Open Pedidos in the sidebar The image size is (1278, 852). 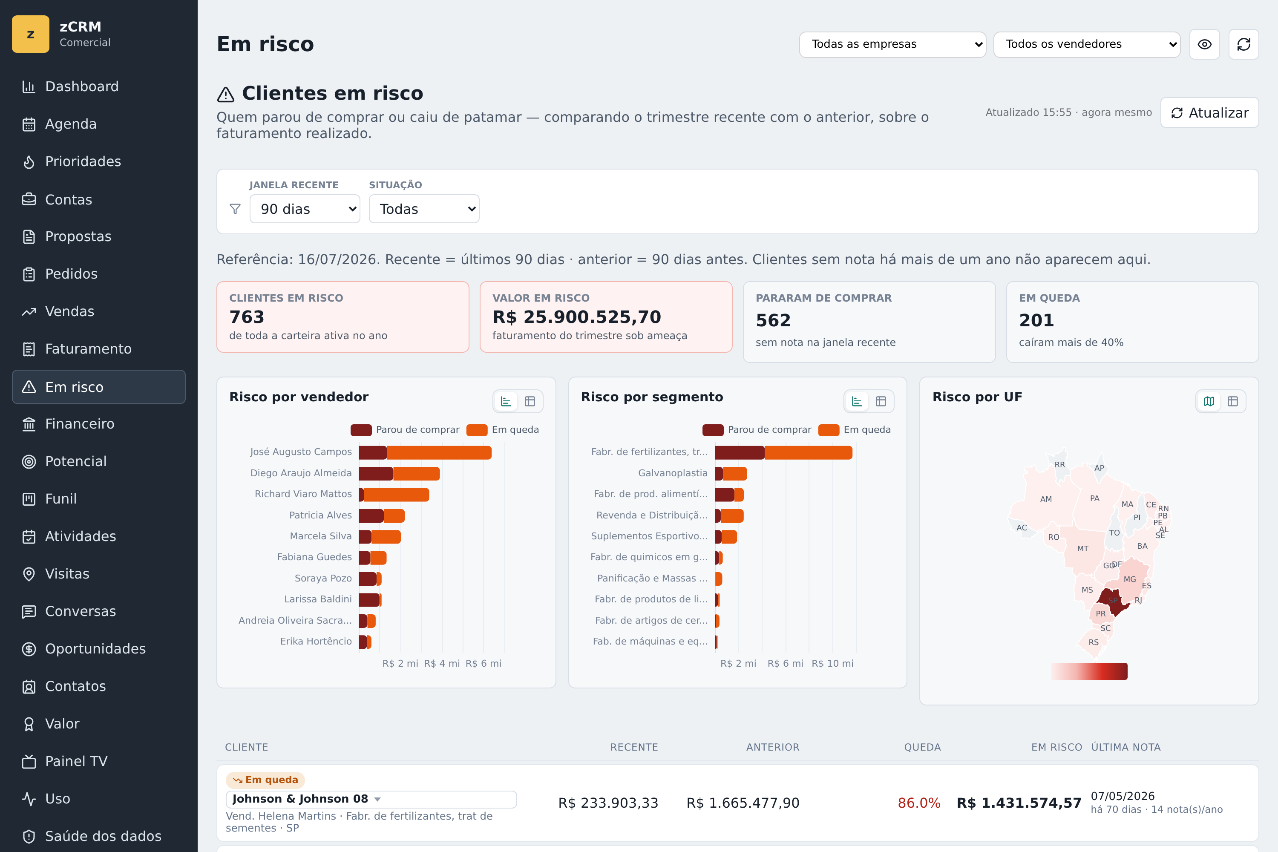(98, 274)
